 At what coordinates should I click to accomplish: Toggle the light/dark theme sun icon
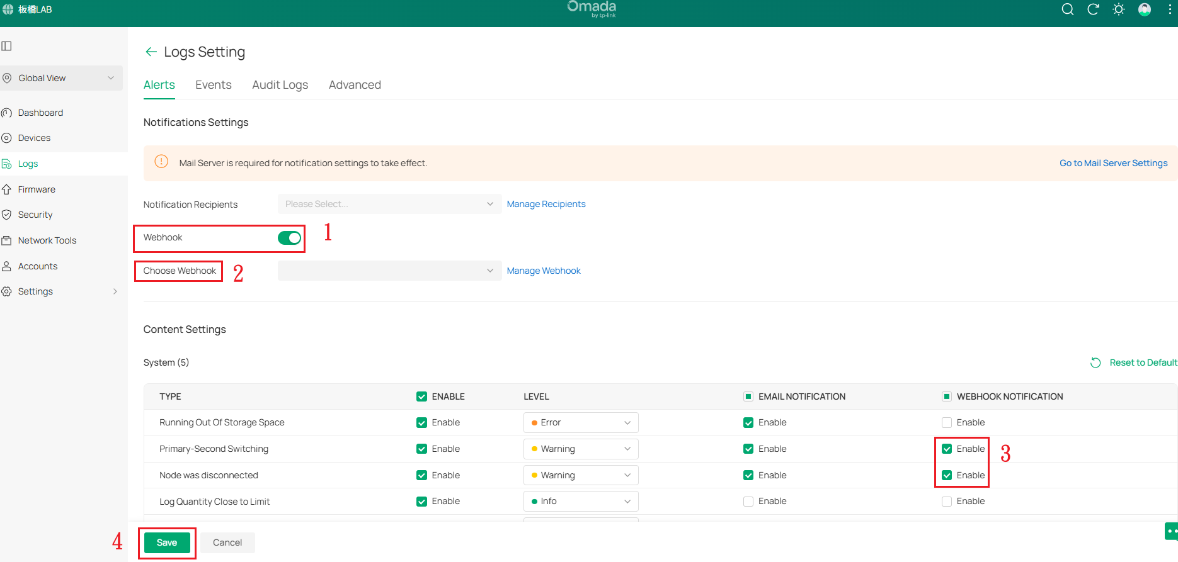(1119, 9)
